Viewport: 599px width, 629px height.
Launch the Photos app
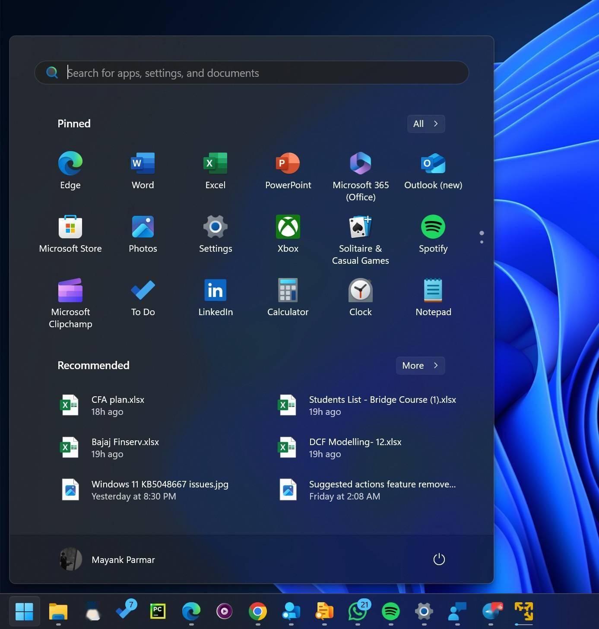[143, 234]
